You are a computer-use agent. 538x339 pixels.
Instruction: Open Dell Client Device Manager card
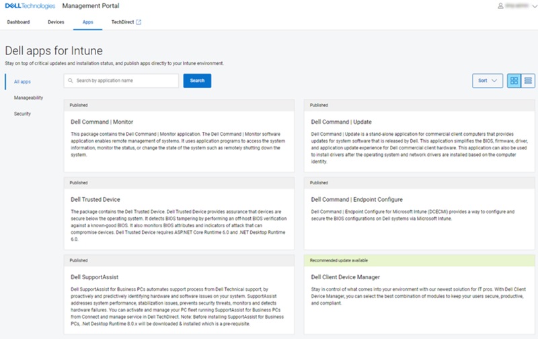[346, 276]
